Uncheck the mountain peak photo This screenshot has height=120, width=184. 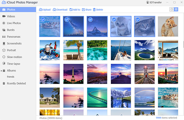pos(90,20)
